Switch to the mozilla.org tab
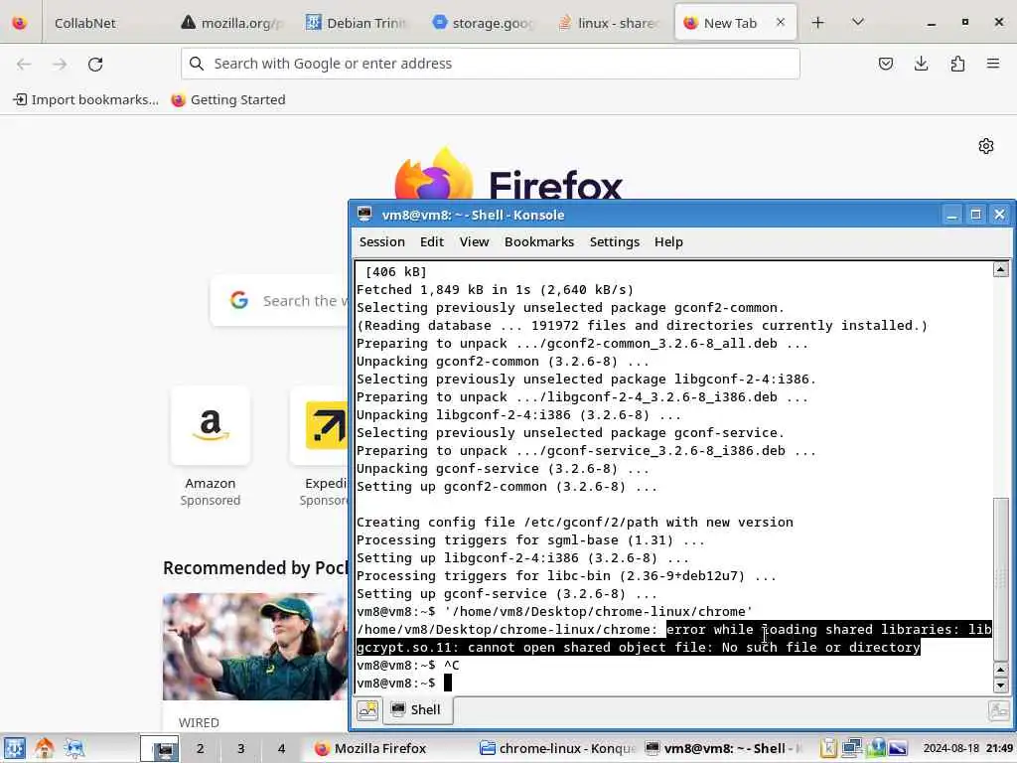 [x=233, y=23]
